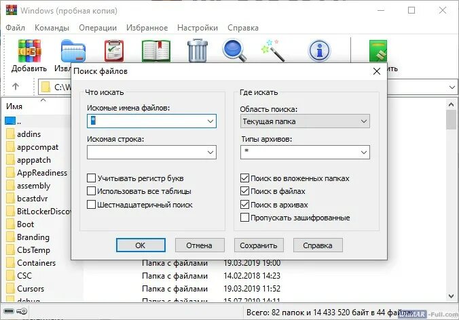Click the Сохранить button

(x=259, y=245)
